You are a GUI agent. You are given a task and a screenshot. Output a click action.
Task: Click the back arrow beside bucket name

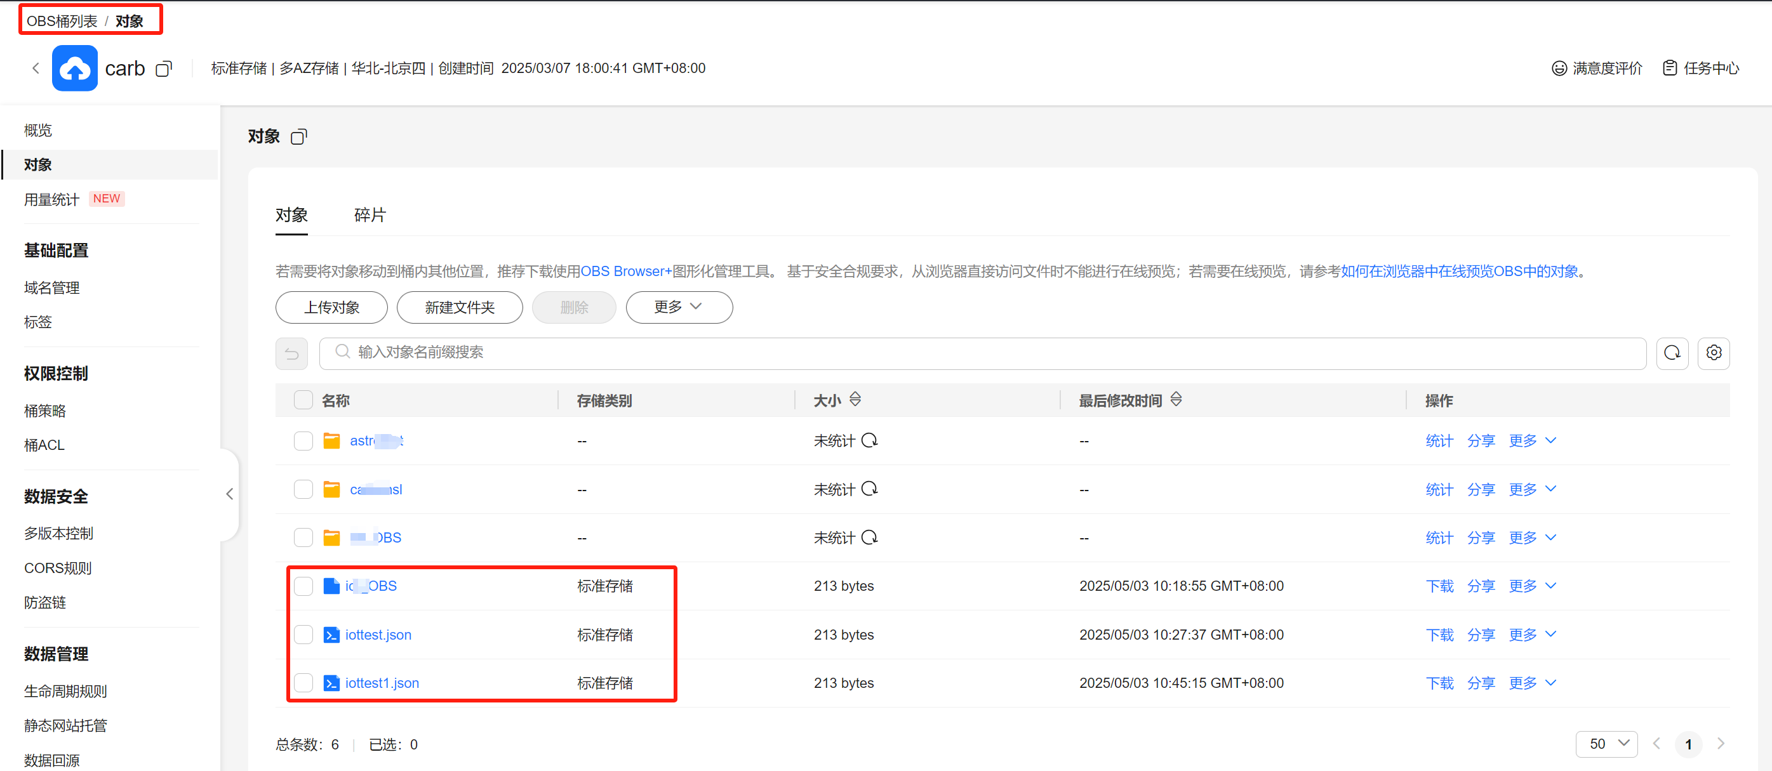(x=36, y=68)
